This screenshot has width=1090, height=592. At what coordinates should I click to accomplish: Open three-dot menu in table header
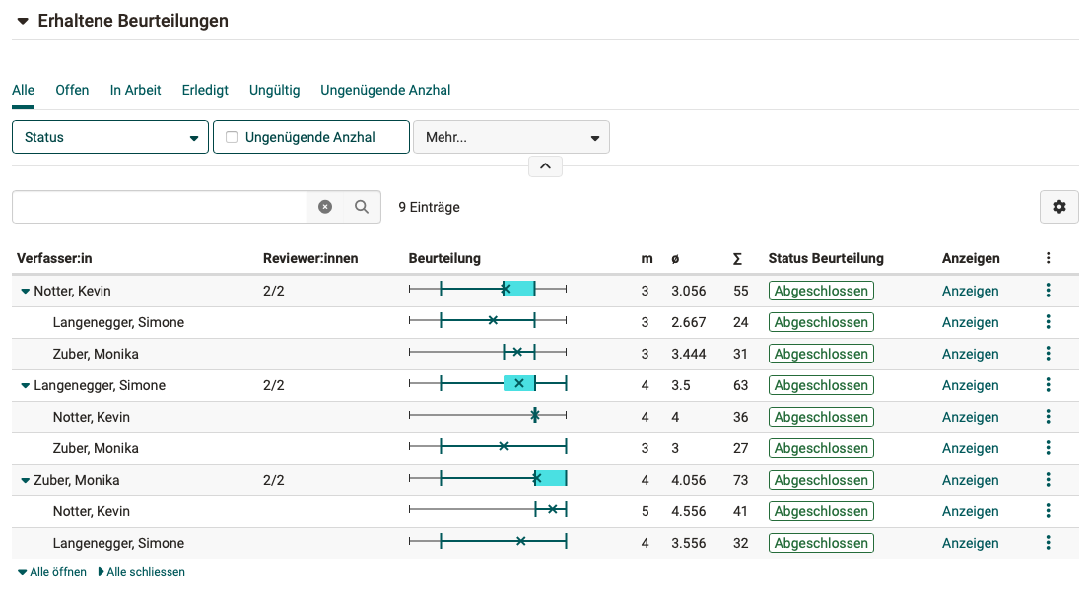click(1048, 258)
